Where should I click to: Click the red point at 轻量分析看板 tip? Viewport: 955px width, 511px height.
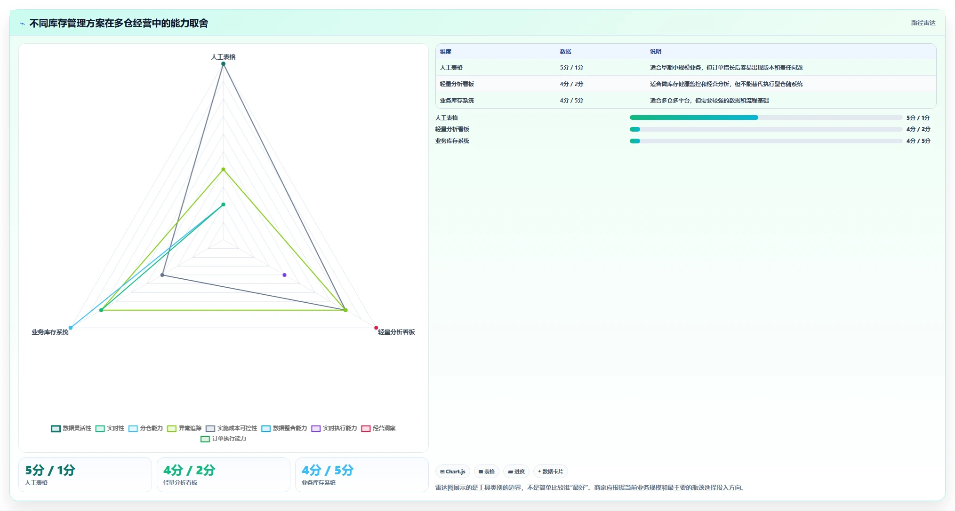(376, 328)
